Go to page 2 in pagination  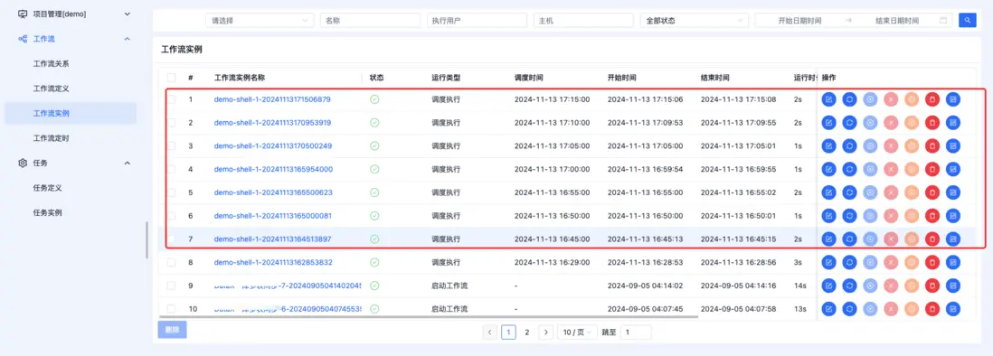click(527, 332)
